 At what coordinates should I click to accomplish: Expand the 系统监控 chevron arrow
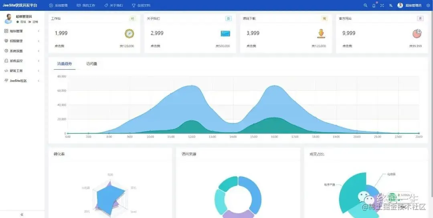(x=38, y=61)
